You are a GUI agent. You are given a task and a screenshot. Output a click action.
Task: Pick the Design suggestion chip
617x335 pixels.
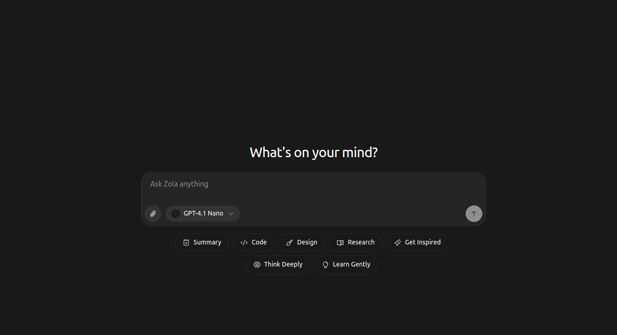[302, 243]
